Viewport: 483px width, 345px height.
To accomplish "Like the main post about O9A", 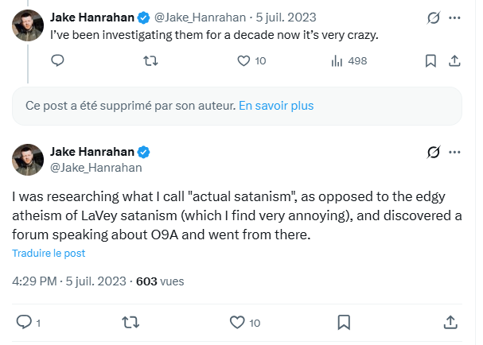I will click(x=236, y=322).
